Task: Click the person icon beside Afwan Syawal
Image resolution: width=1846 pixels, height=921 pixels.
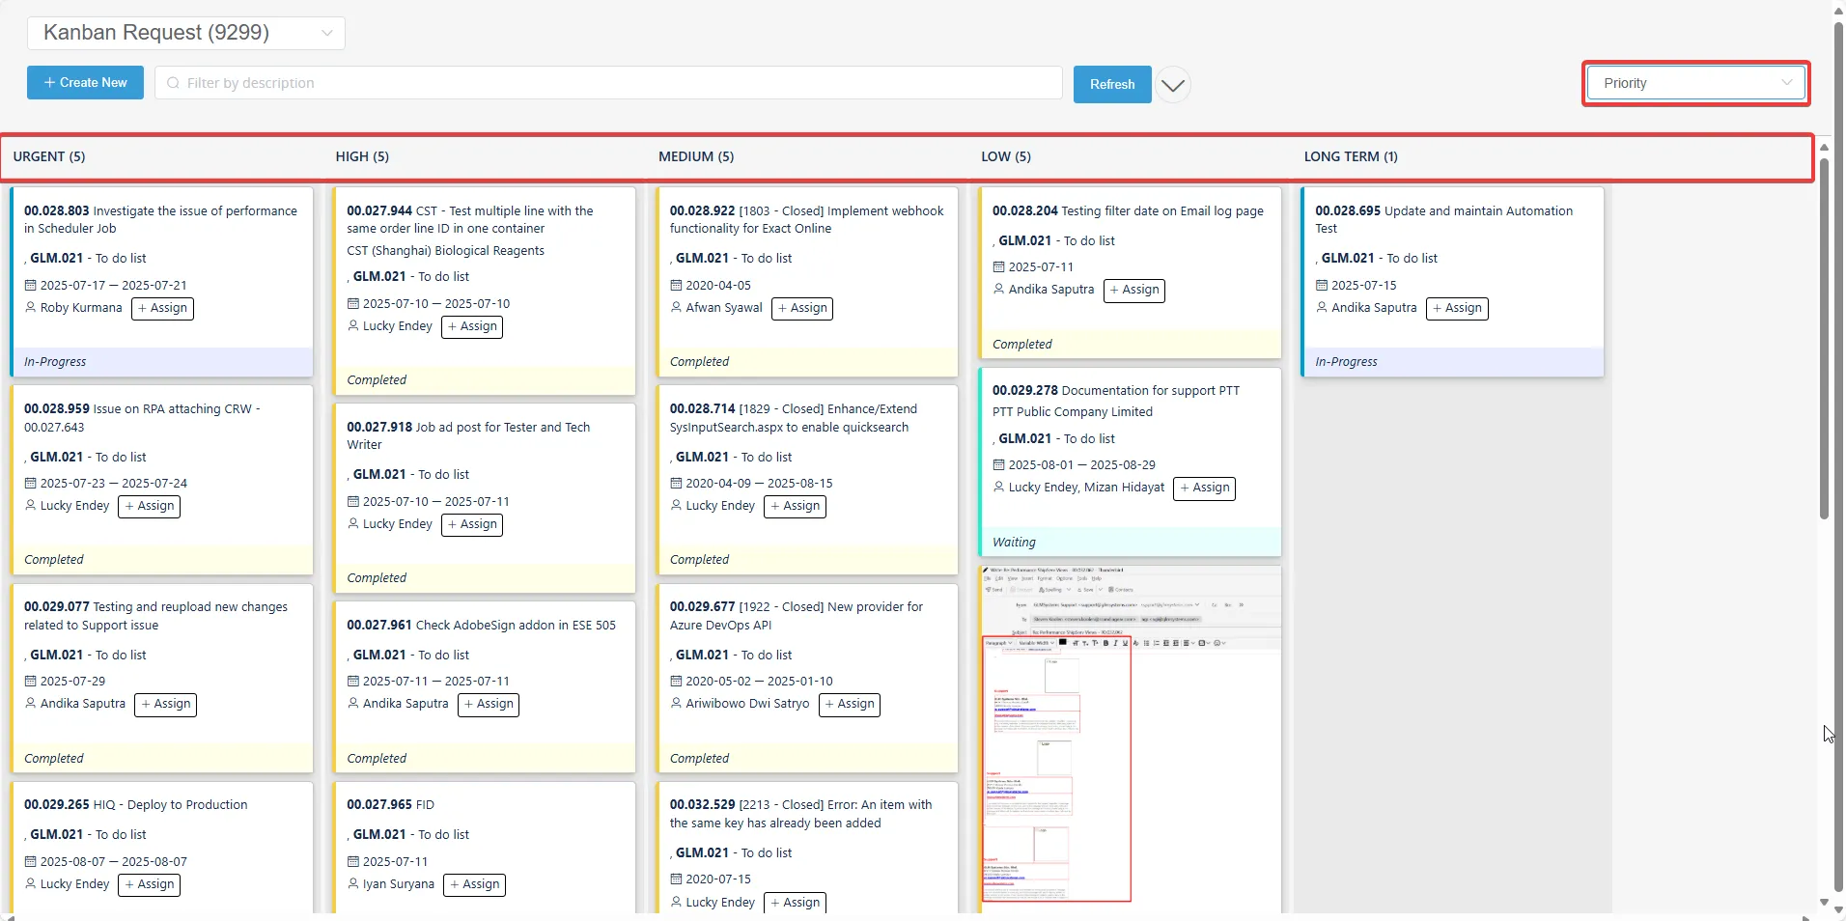Action: [x=676, y=308]
